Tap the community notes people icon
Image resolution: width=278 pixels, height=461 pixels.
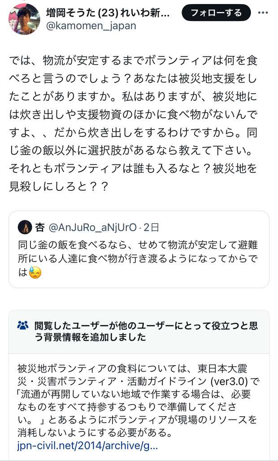(x=23, y=326)
